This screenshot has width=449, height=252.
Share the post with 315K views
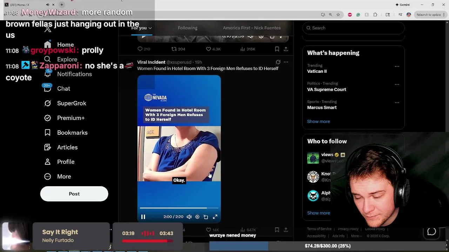pyautogui.click(x=286, y=49)
